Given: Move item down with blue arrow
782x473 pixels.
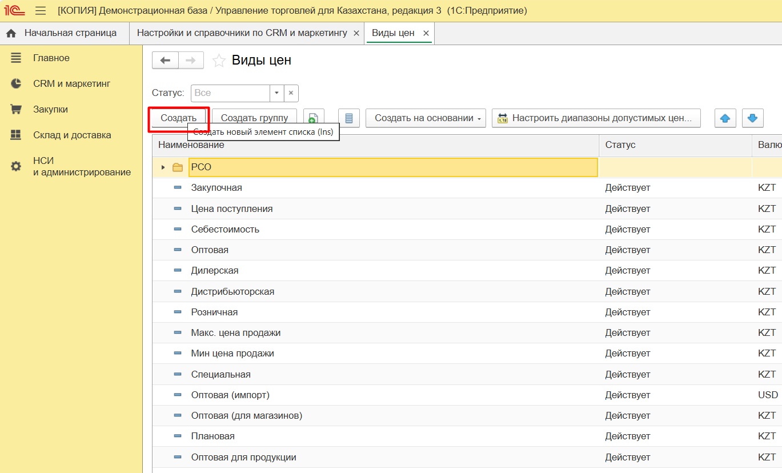Looking at the screenshot, I should pos(752,118).
